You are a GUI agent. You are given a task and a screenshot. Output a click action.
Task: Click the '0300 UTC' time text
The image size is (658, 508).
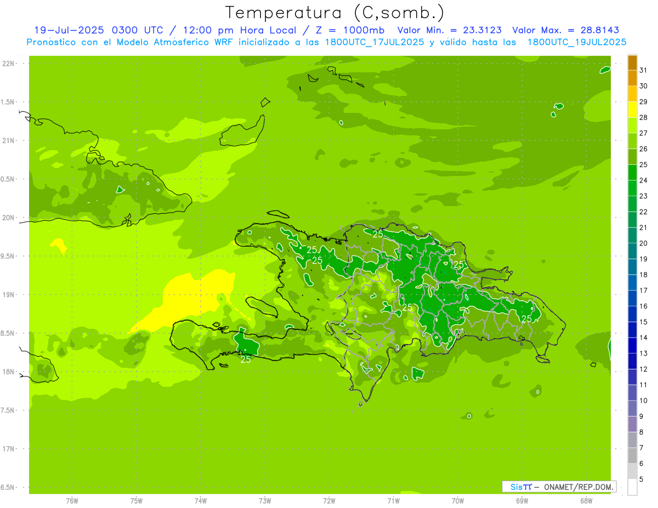point(137,30)
